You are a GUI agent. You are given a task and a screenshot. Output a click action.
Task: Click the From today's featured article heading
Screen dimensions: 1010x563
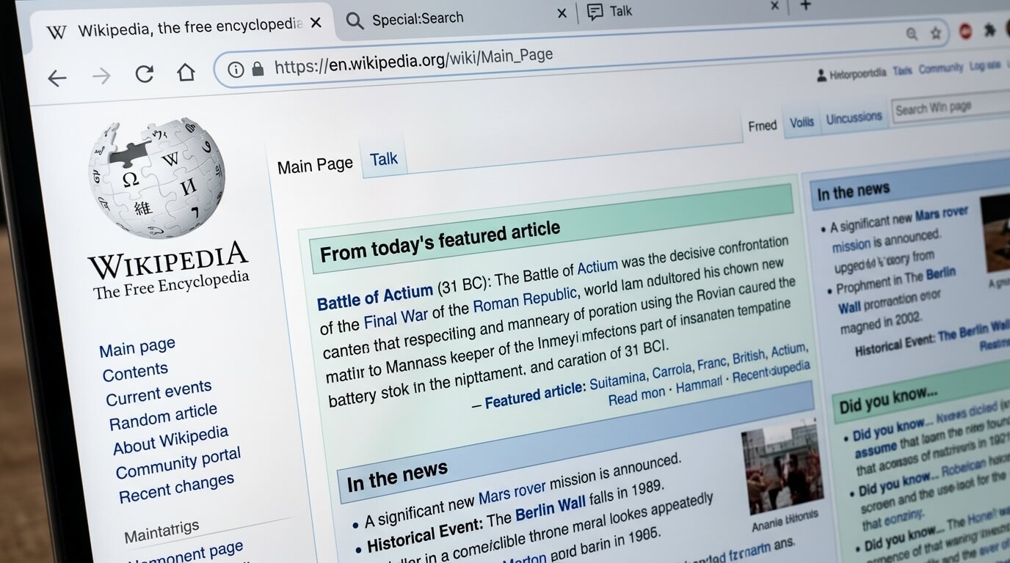pos(440,241)
